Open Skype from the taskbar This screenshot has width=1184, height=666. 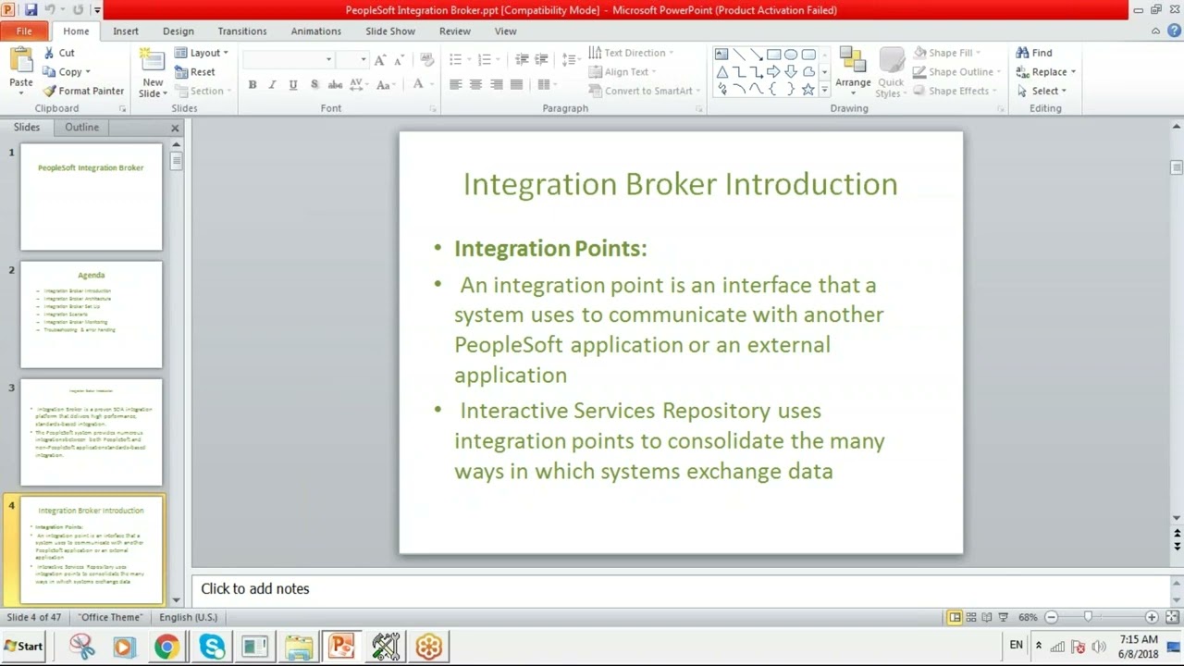pos(212,647)
